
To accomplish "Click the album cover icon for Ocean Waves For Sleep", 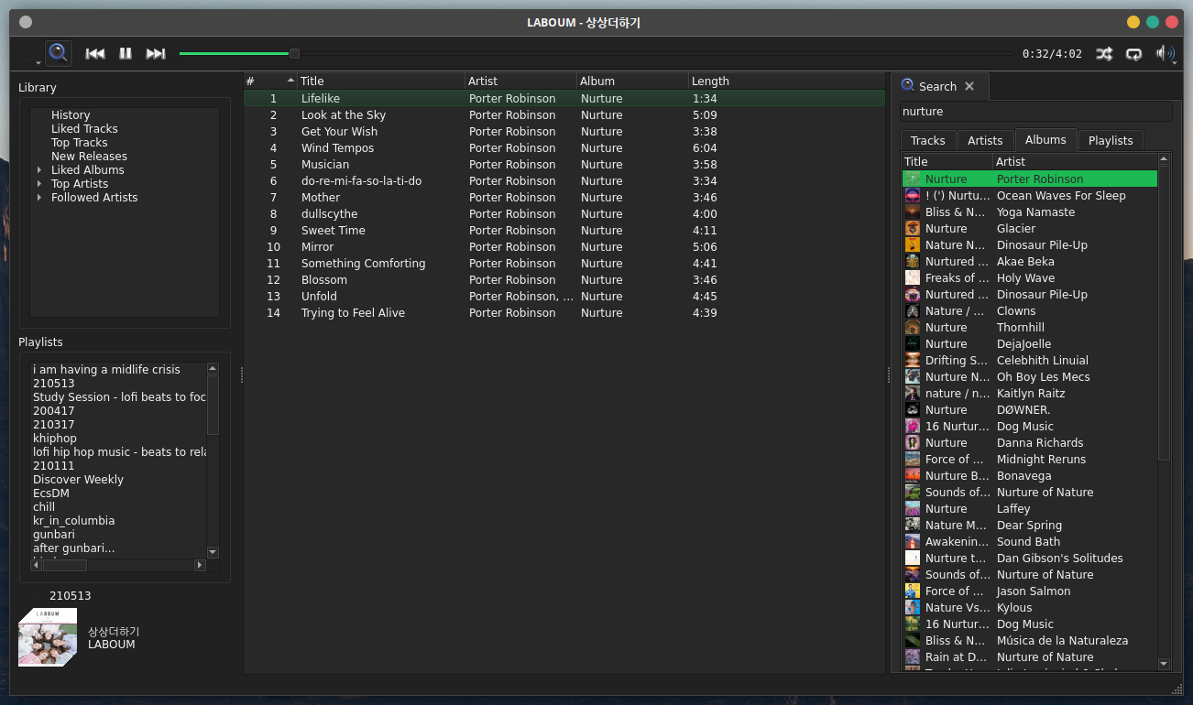I will [912, 196].
